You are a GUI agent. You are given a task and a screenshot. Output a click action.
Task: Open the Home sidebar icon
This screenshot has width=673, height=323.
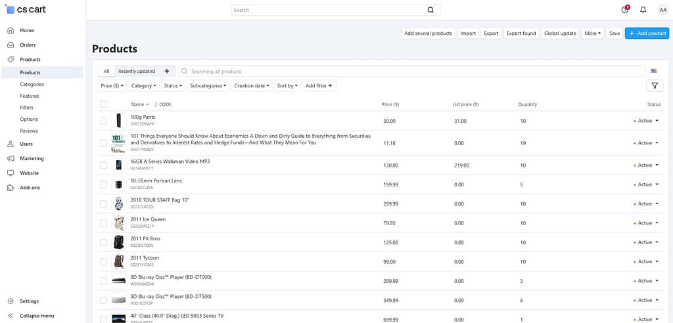11,30
